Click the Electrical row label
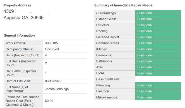185x108 pixels. [x=103, y=91]
